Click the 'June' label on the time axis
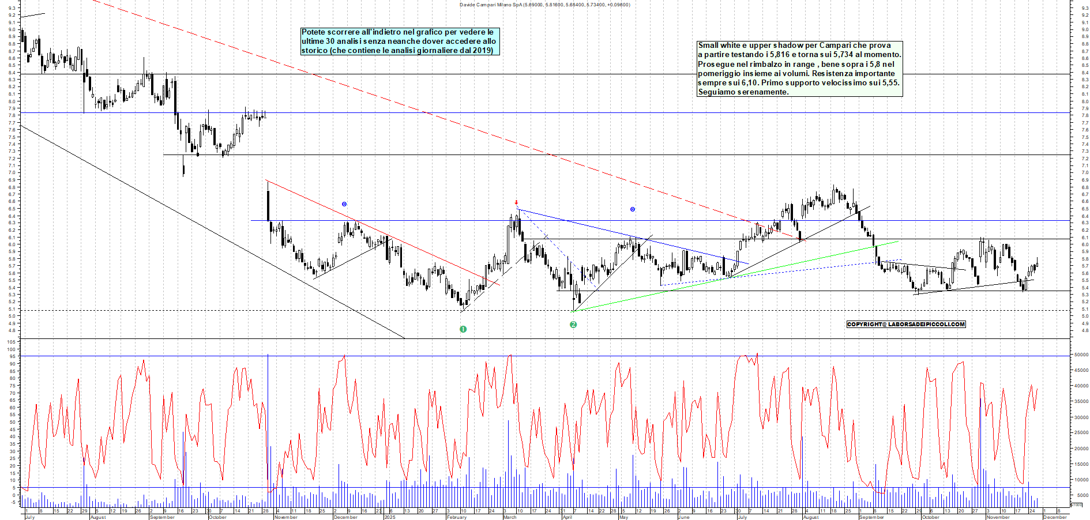 pos(683,517)
